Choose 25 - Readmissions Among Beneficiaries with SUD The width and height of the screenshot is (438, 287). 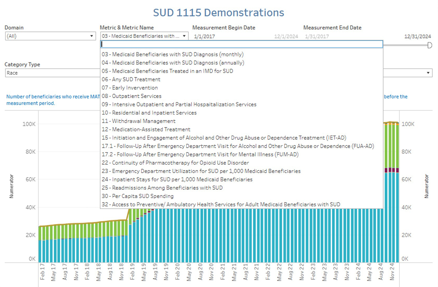click(162, 188)
